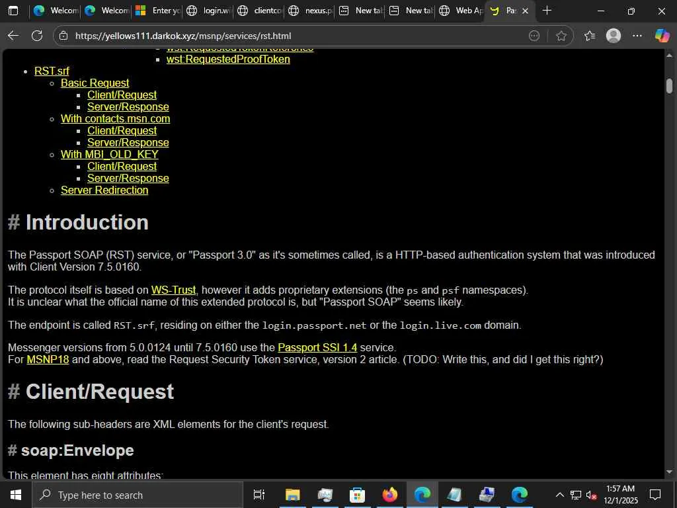Switch to the first Welcome tab
677x508 pixels.
tap(56, 11)
